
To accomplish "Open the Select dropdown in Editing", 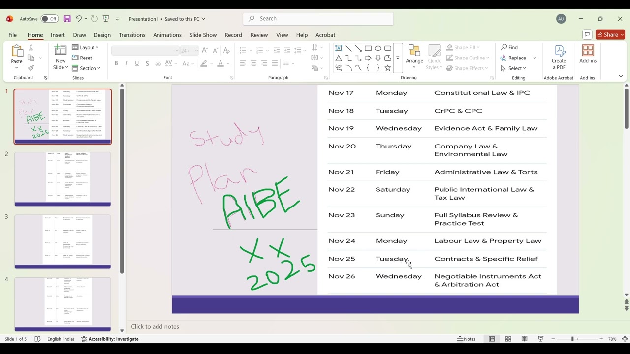I will 513,68.
